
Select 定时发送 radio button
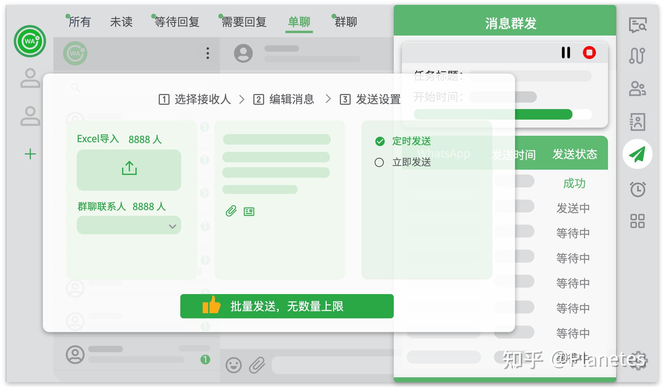pyautogui.click(x=378, y=141)
